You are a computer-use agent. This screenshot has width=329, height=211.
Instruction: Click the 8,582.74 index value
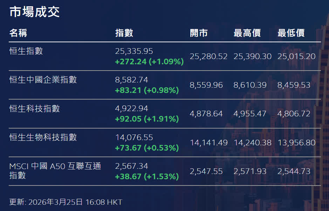[132, 80]
